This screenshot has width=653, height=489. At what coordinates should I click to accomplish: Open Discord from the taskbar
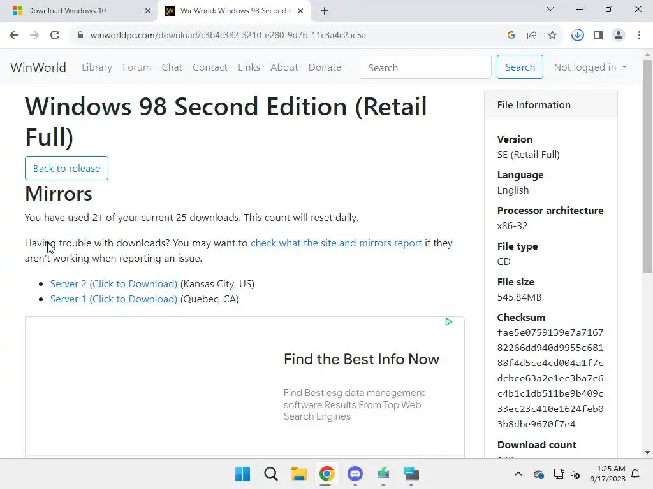pos(355,474)
